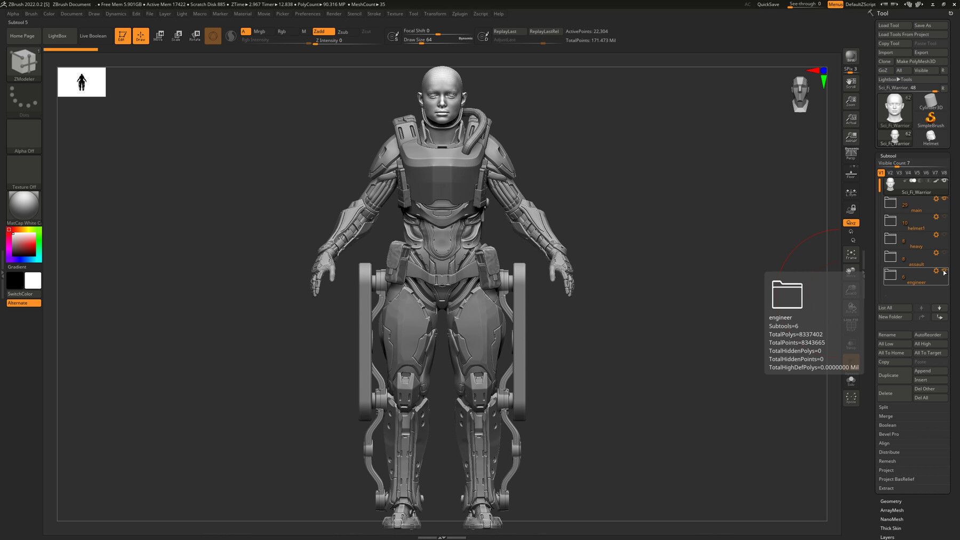Collapse the Subtool panel header
This screenshot has width=960, height=540.
(x=888, y=156)
